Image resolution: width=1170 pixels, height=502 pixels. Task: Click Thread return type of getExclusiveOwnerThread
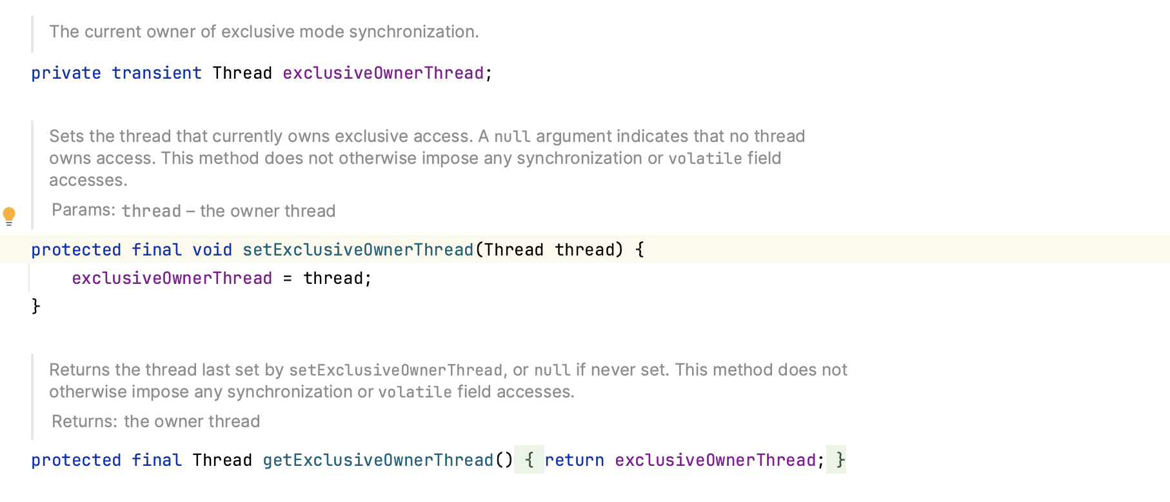pos(222,460)
